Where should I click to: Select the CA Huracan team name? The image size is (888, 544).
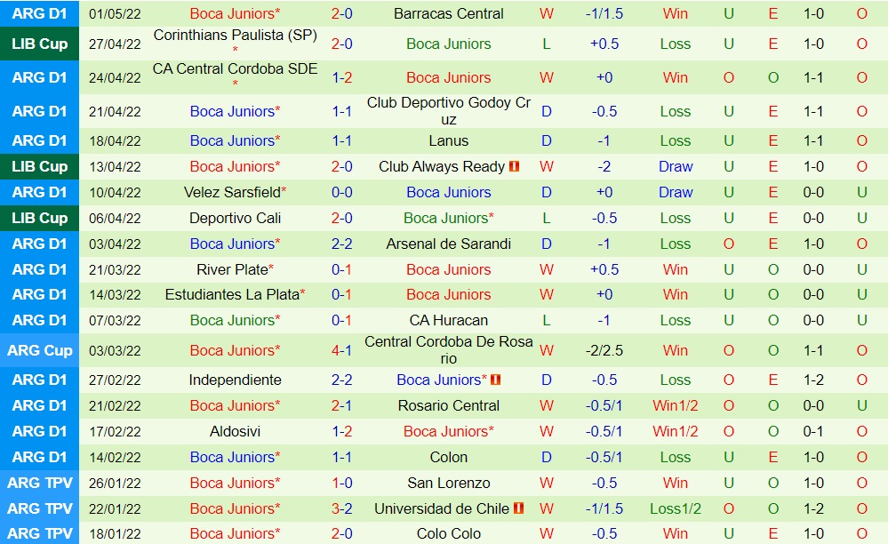(448, 320)
